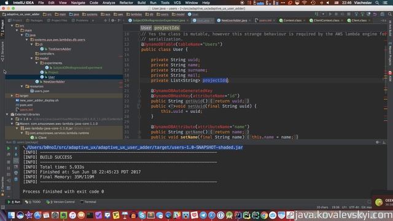
Task: Fold the getUuid method at gutter
Action: coord(139,101)
